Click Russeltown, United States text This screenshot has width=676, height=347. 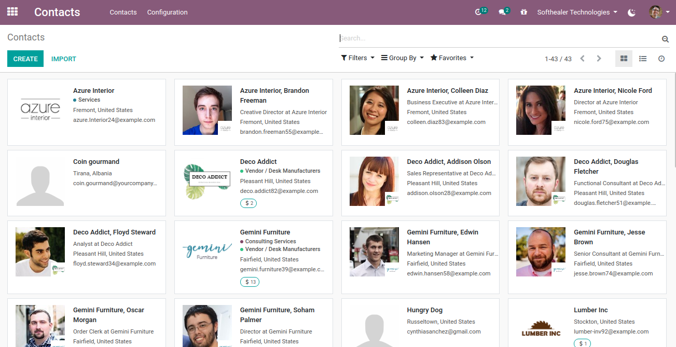[x=441, y=322]
